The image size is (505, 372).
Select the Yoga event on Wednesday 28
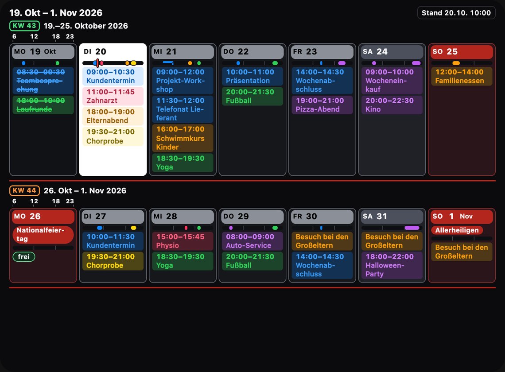pyautogui.click(x=183, y=261)
